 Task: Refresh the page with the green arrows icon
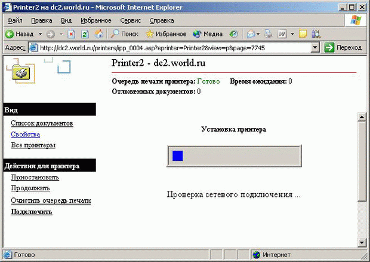coord(85,34)
